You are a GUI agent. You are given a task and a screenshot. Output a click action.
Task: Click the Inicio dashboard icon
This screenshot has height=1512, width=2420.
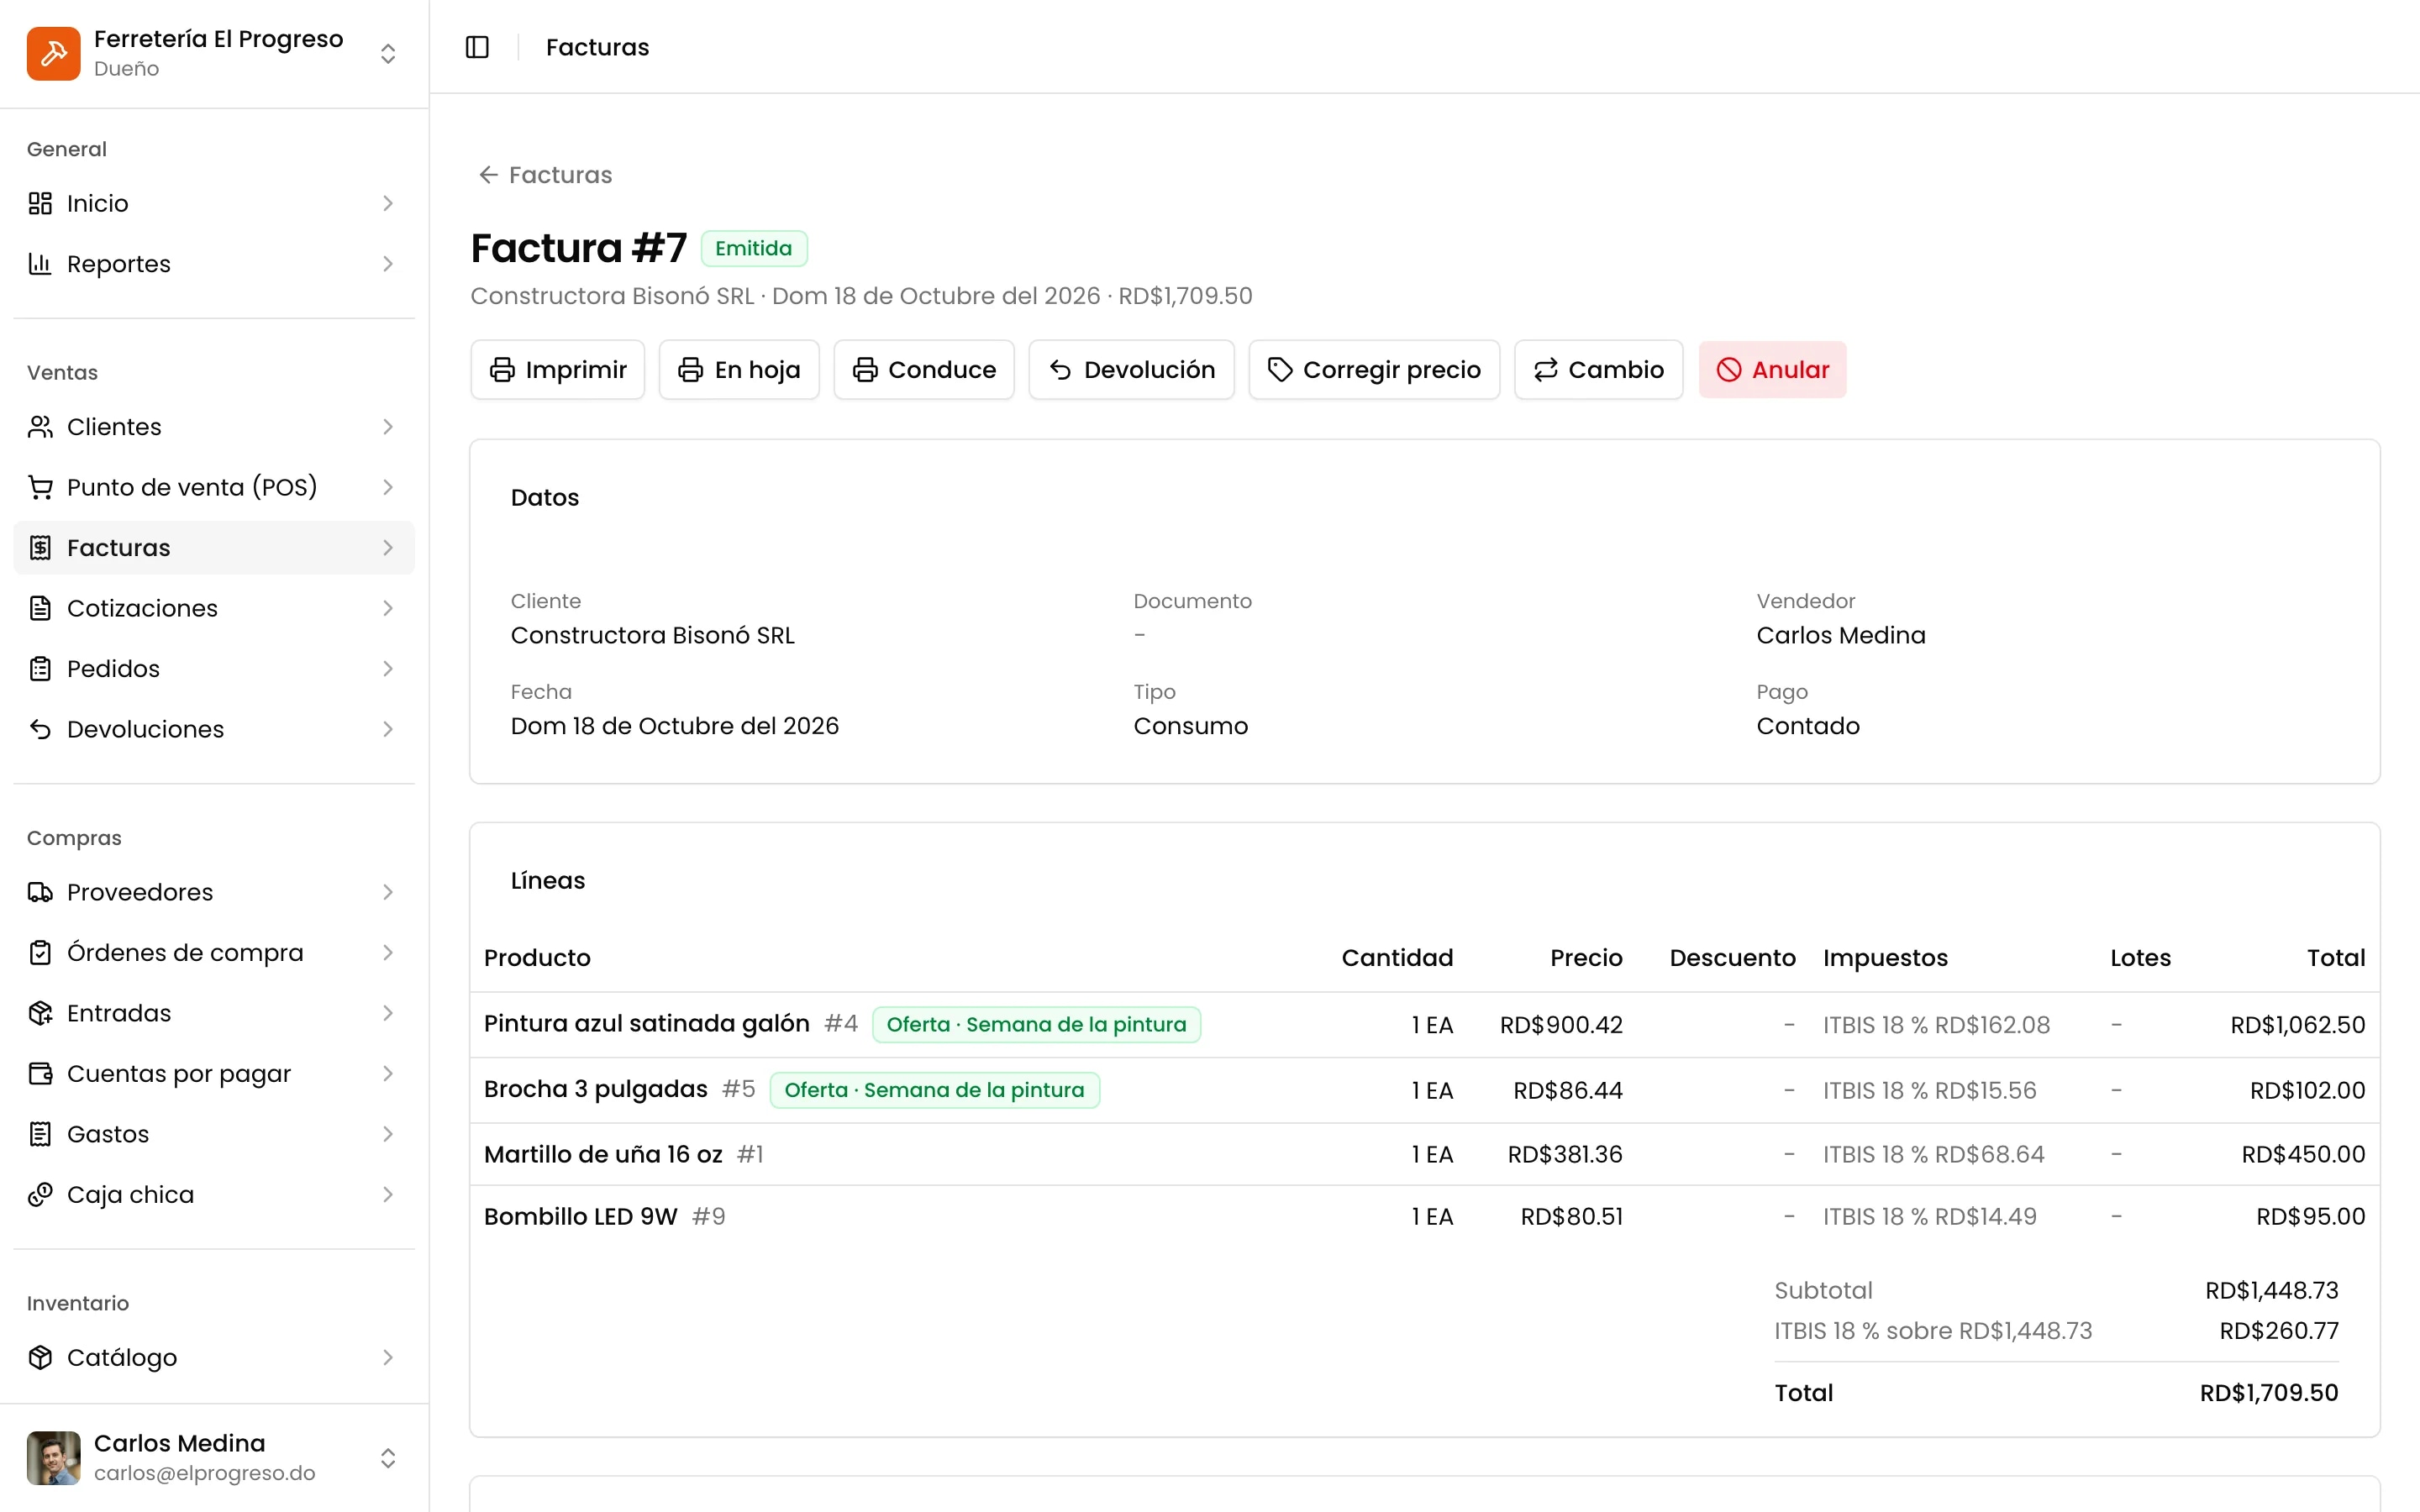coord(40,203)
